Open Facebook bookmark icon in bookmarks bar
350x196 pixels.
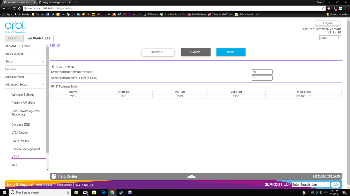(x=48, y=14)
